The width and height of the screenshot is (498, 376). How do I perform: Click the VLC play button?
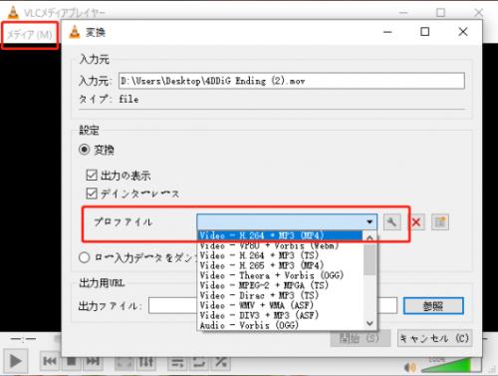click(x=15, y=361)
